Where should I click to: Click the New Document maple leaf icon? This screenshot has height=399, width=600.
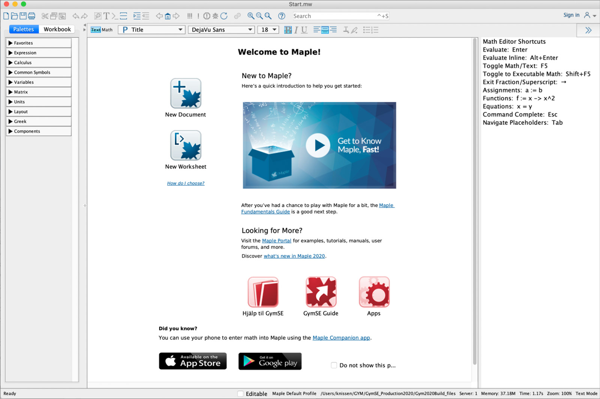tap(186, 94)
